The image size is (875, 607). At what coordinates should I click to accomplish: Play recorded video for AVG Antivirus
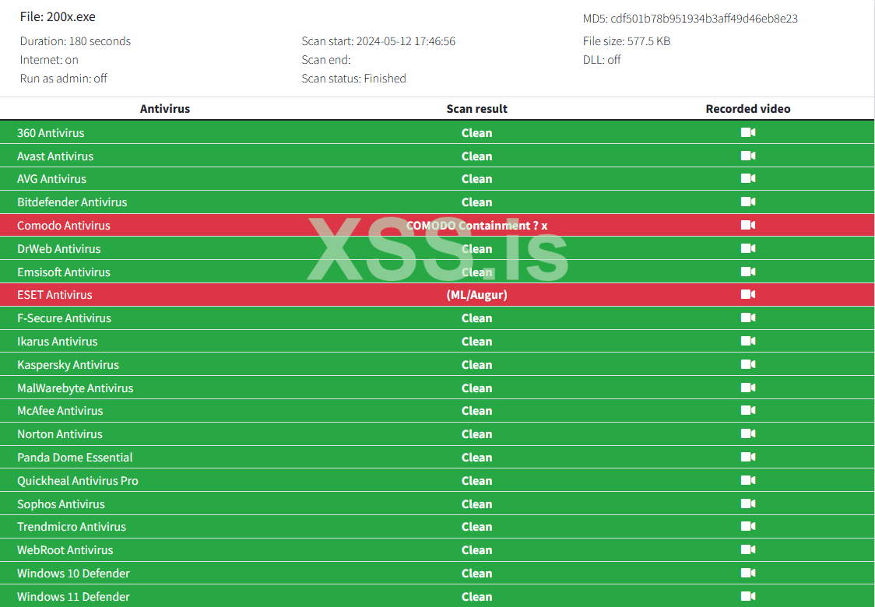pos(748,178)
